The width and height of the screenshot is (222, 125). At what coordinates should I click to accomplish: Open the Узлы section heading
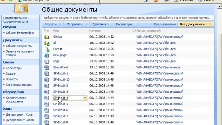pos(7,109)
